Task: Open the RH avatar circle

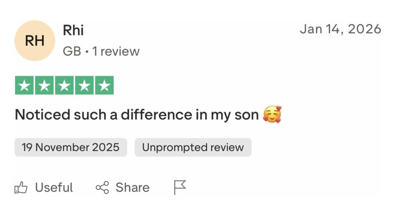Action: (35, 41)
